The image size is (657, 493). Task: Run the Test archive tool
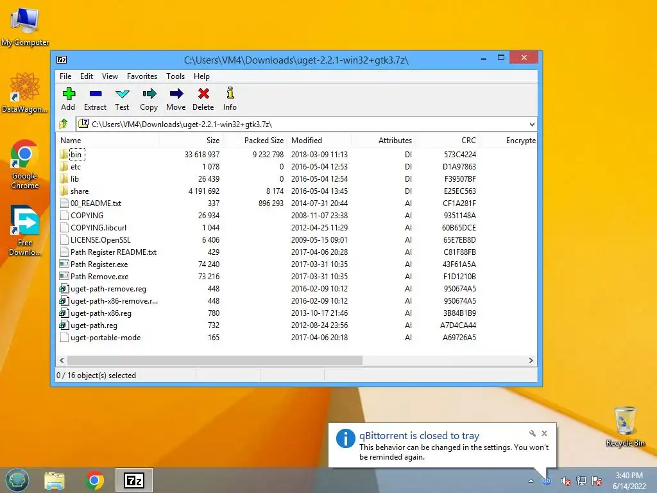tap(123, 94)
